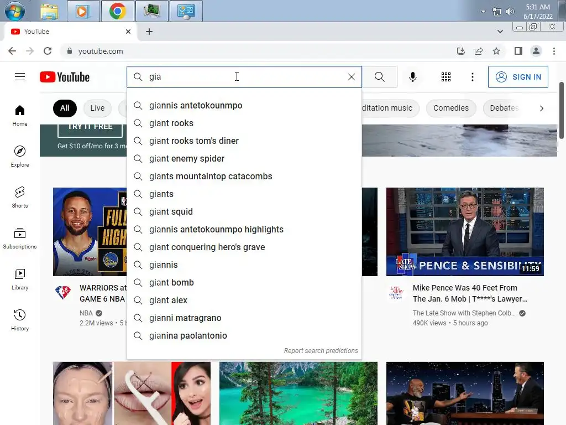Open Shorts in the sidebar
566x425 pixels.
(x=20, y=198)
